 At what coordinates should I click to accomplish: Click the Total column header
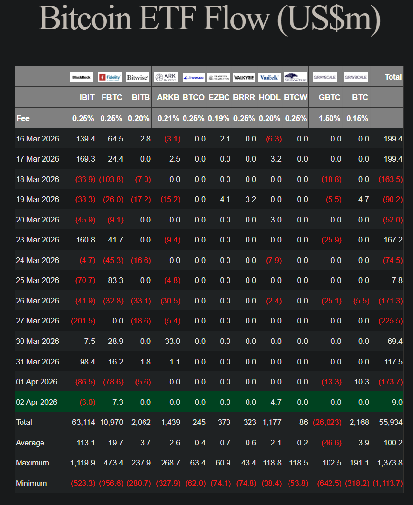click(x=393, y=77)
